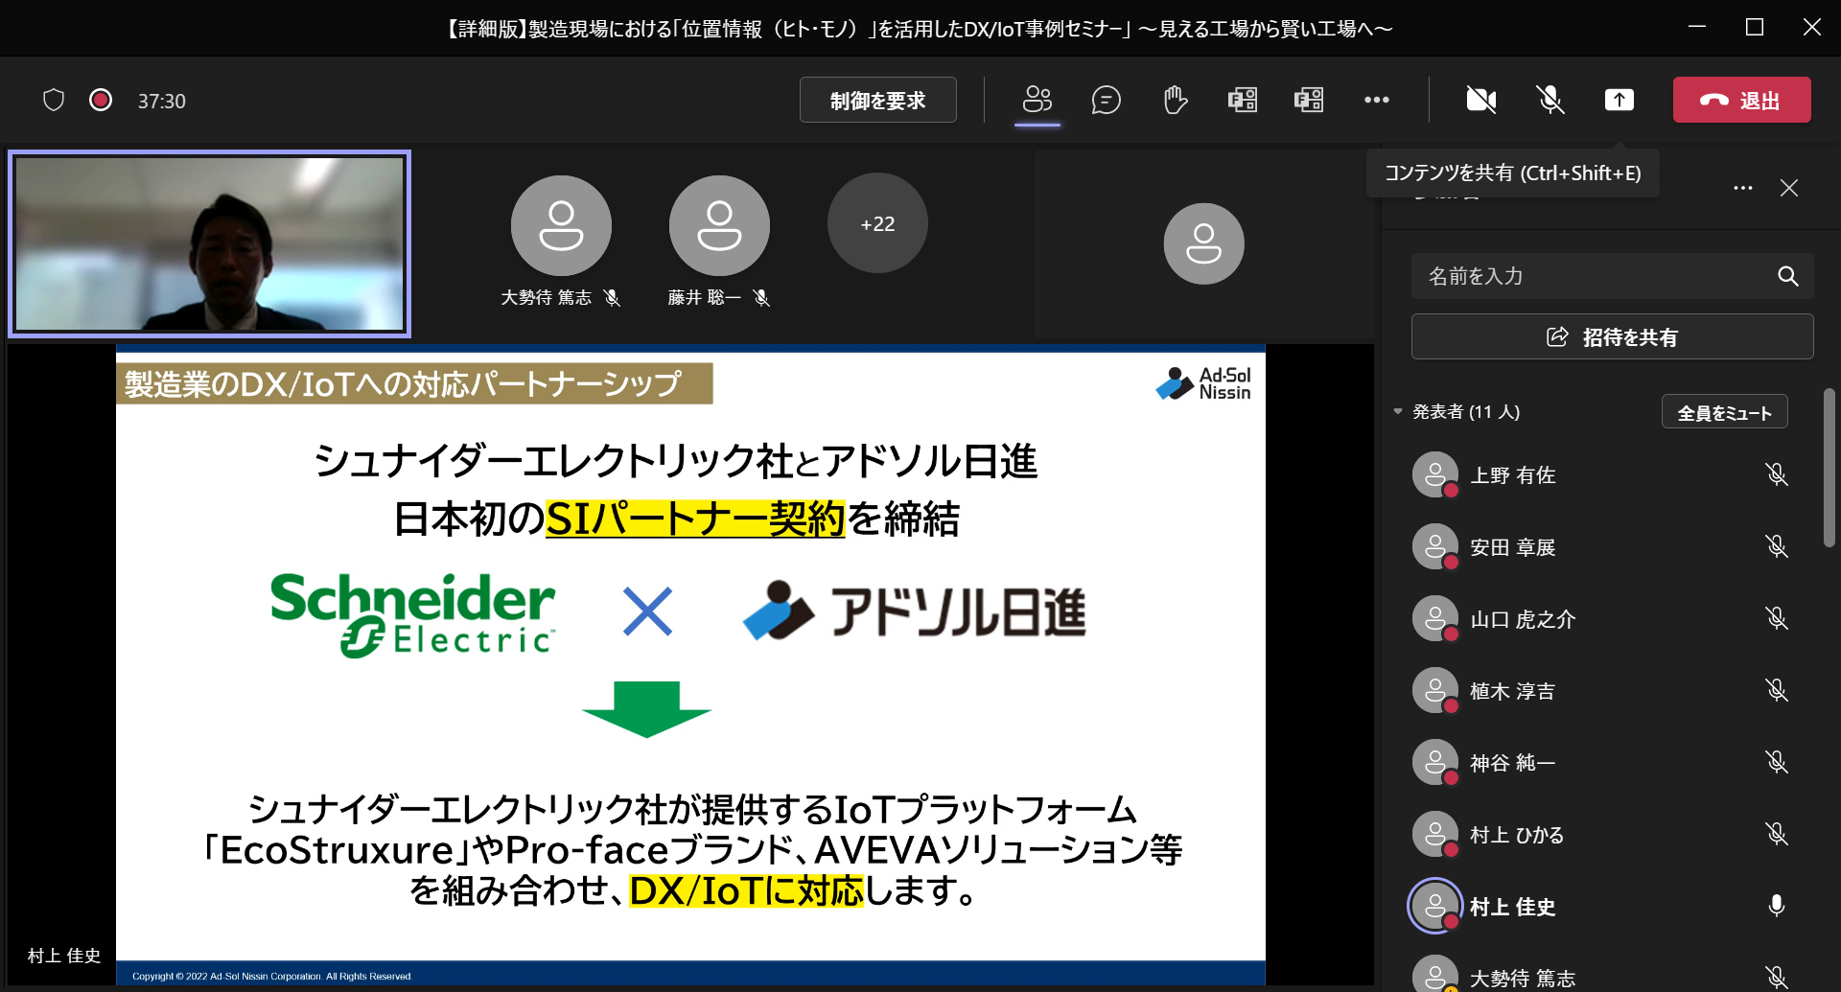This screenshot has height=992, width=1841.
Task: Click avatar of 神谷 純一
Action: click(x=1435, y=762)
